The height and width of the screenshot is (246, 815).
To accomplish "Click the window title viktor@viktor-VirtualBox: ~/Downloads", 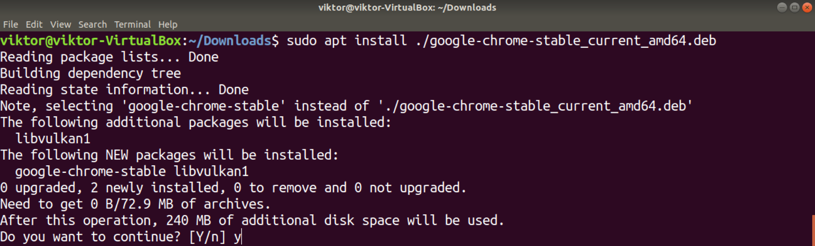I will point(407,8).
